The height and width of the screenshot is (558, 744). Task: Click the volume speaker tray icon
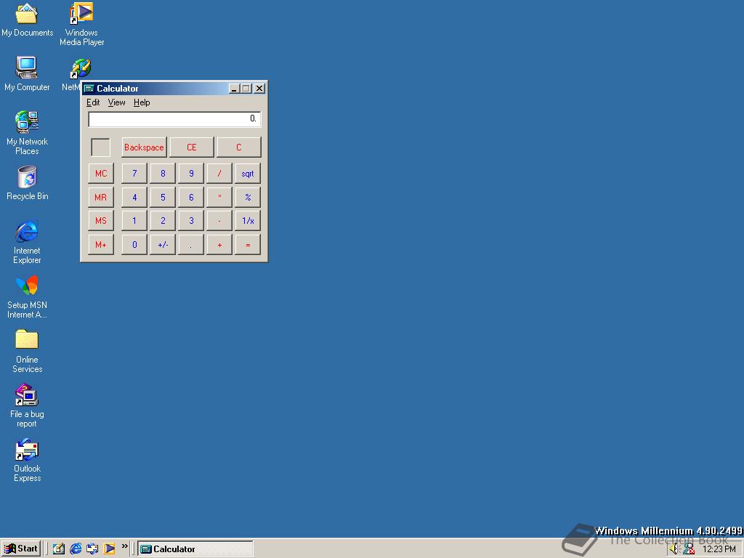(x=675, y=549)
